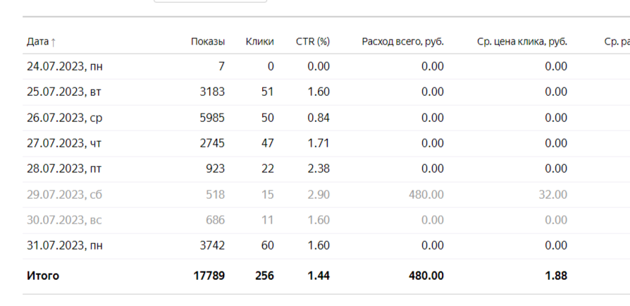
Task: Click the Итого total row label
Action: click(x=42, y=276)
